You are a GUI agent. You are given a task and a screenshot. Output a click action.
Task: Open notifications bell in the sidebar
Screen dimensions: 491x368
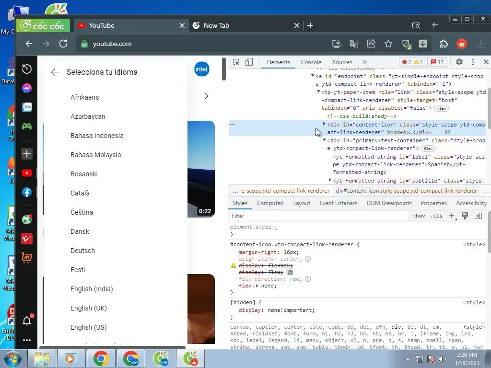(27, 321)
